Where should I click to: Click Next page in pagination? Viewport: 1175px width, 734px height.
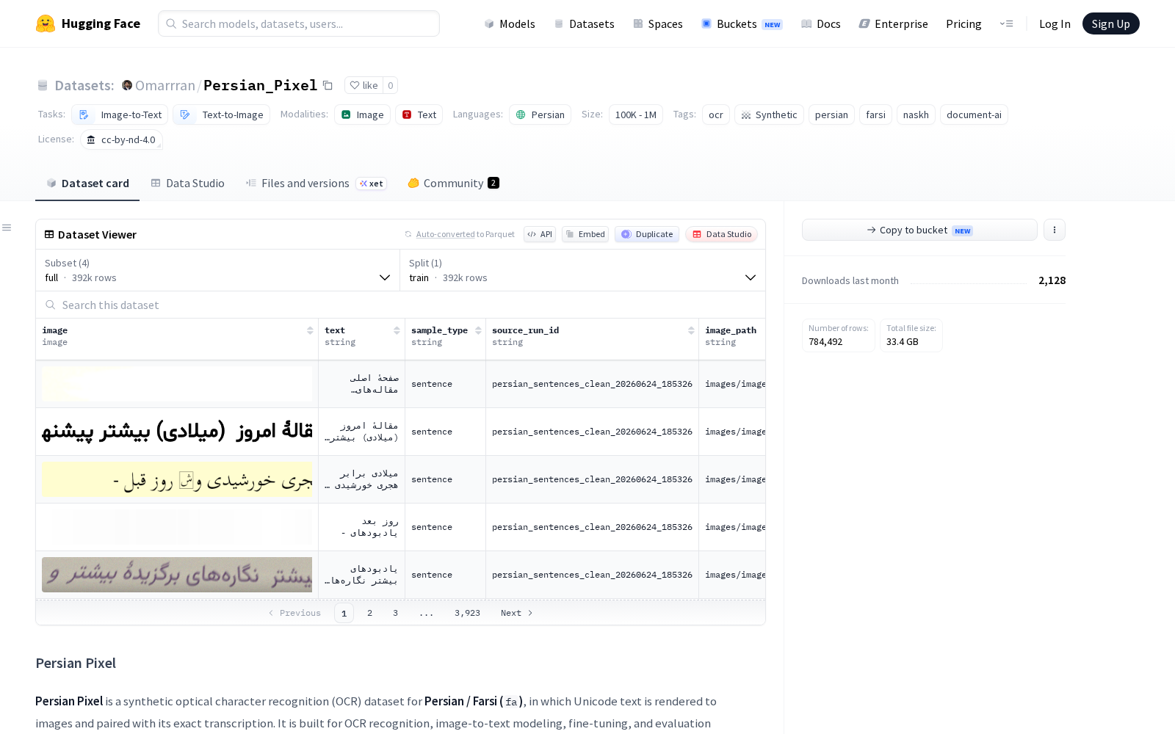pyautogui.click(x=517, y=613)
